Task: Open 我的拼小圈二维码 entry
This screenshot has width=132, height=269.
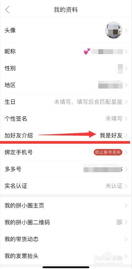Action: click(x=66, y=222)
